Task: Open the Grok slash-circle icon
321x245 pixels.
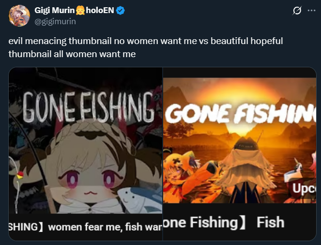Action: (x=297, y=11)
